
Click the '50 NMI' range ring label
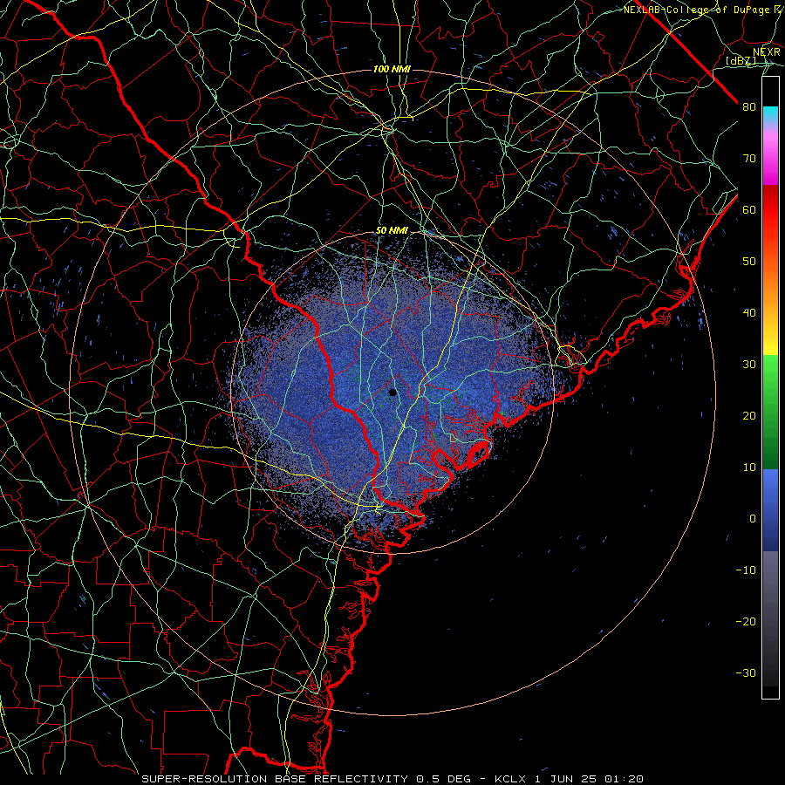(x=392, y=231)
